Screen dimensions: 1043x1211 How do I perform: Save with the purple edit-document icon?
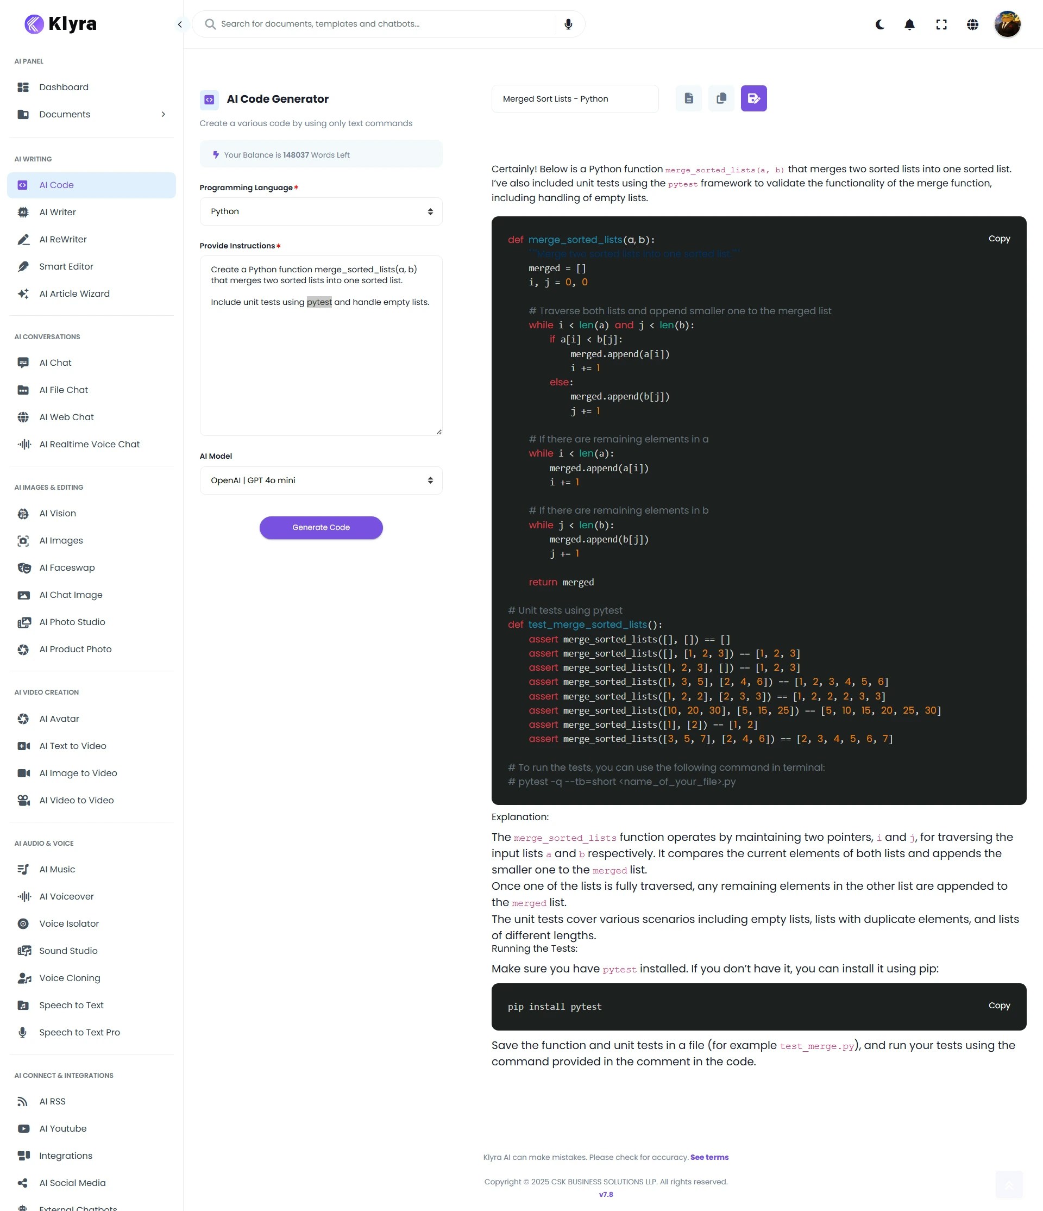754,98
